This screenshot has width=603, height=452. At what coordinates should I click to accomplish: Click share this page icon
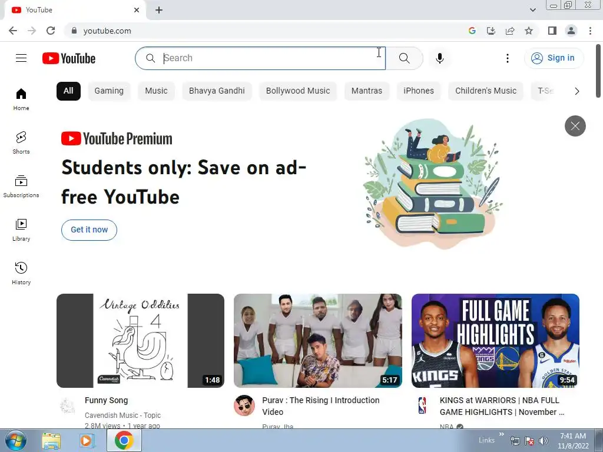[509, 31]
